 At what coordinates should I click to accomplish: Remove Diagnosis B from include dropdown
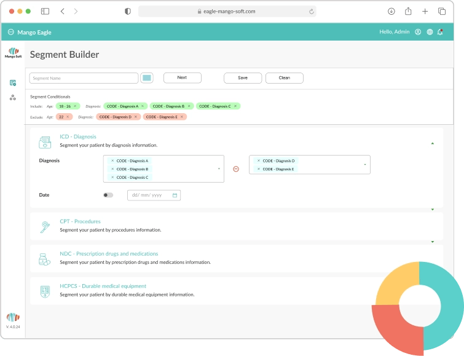(112, 169)
